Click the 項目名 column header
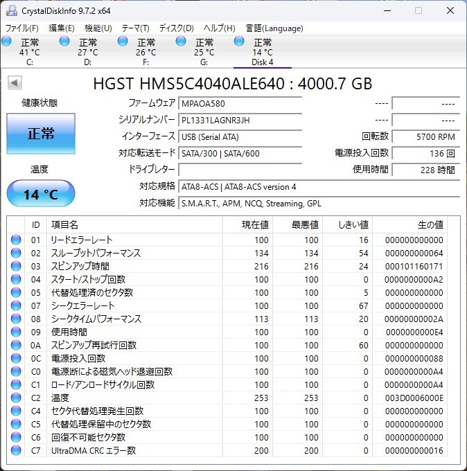 point(134,224)
